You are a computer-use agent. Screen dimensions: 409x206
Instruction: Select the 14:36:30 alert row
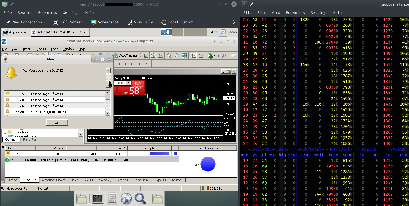click(x=55, y=100)
